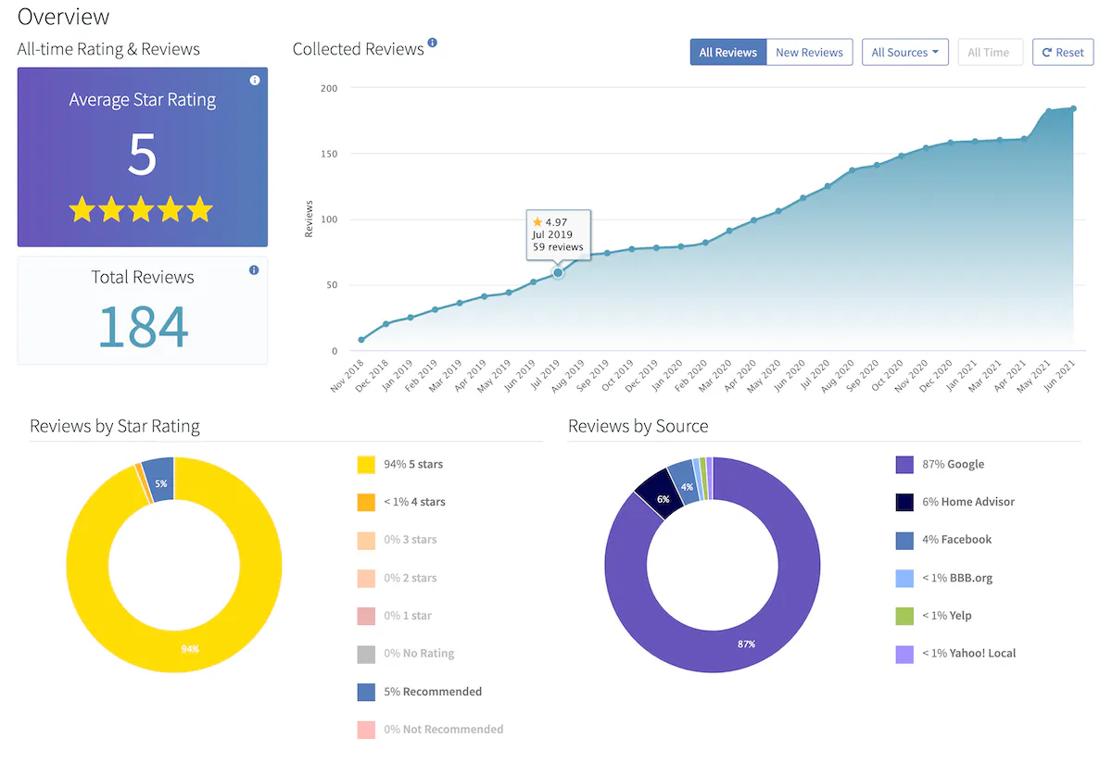Click the Nov 2020 data point on chart
1112x775 pixels.
pos(926,148)
